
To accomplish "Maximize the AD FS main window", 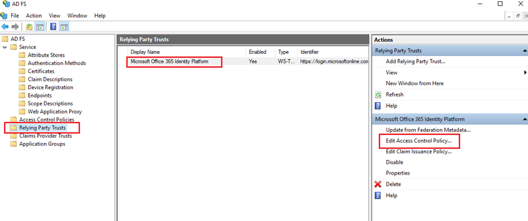I will pyautogui.click(x=500, y=4).
